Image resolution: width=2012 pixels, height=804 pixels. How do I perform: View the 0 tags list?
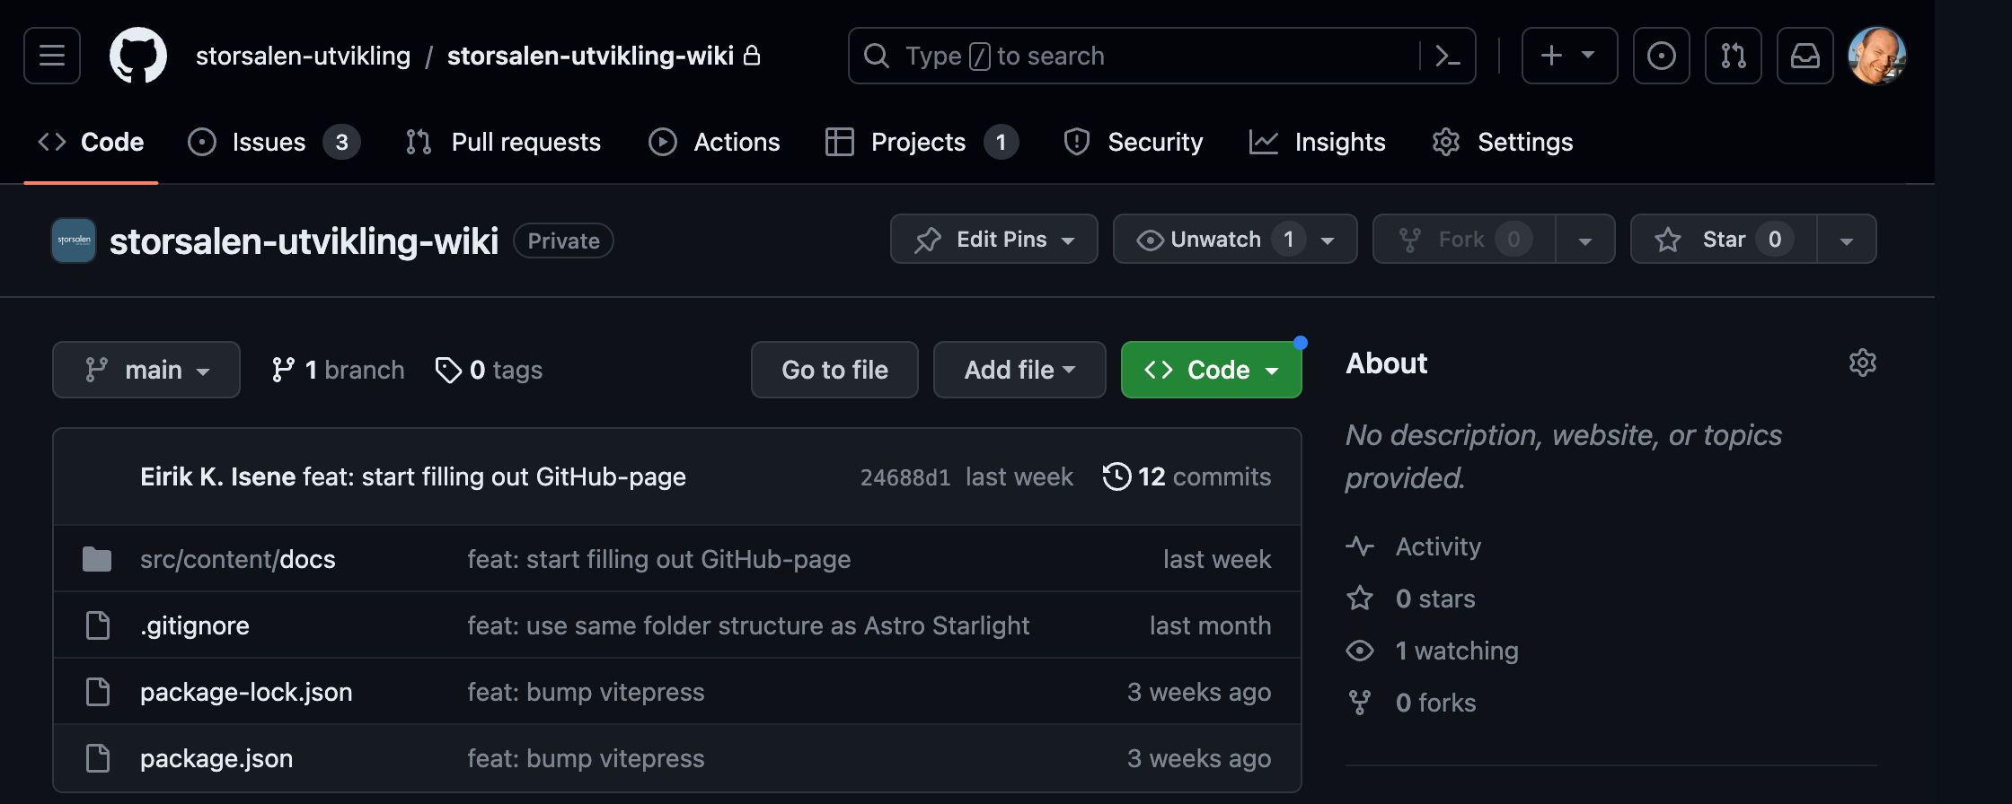click(489, 370)
